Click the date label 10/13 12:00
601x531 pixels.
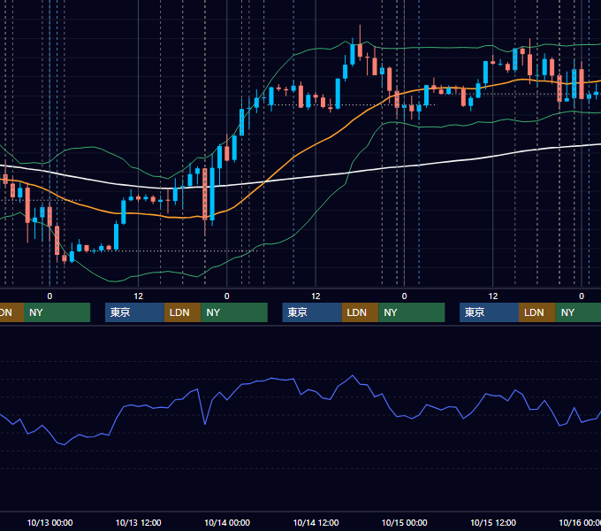coord(139,522)
